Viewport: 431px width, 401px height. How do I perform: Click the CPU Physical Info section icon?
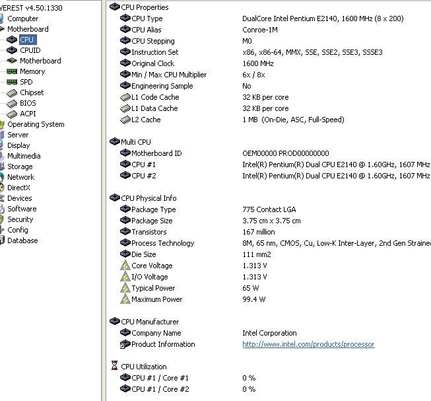(115, 198)
